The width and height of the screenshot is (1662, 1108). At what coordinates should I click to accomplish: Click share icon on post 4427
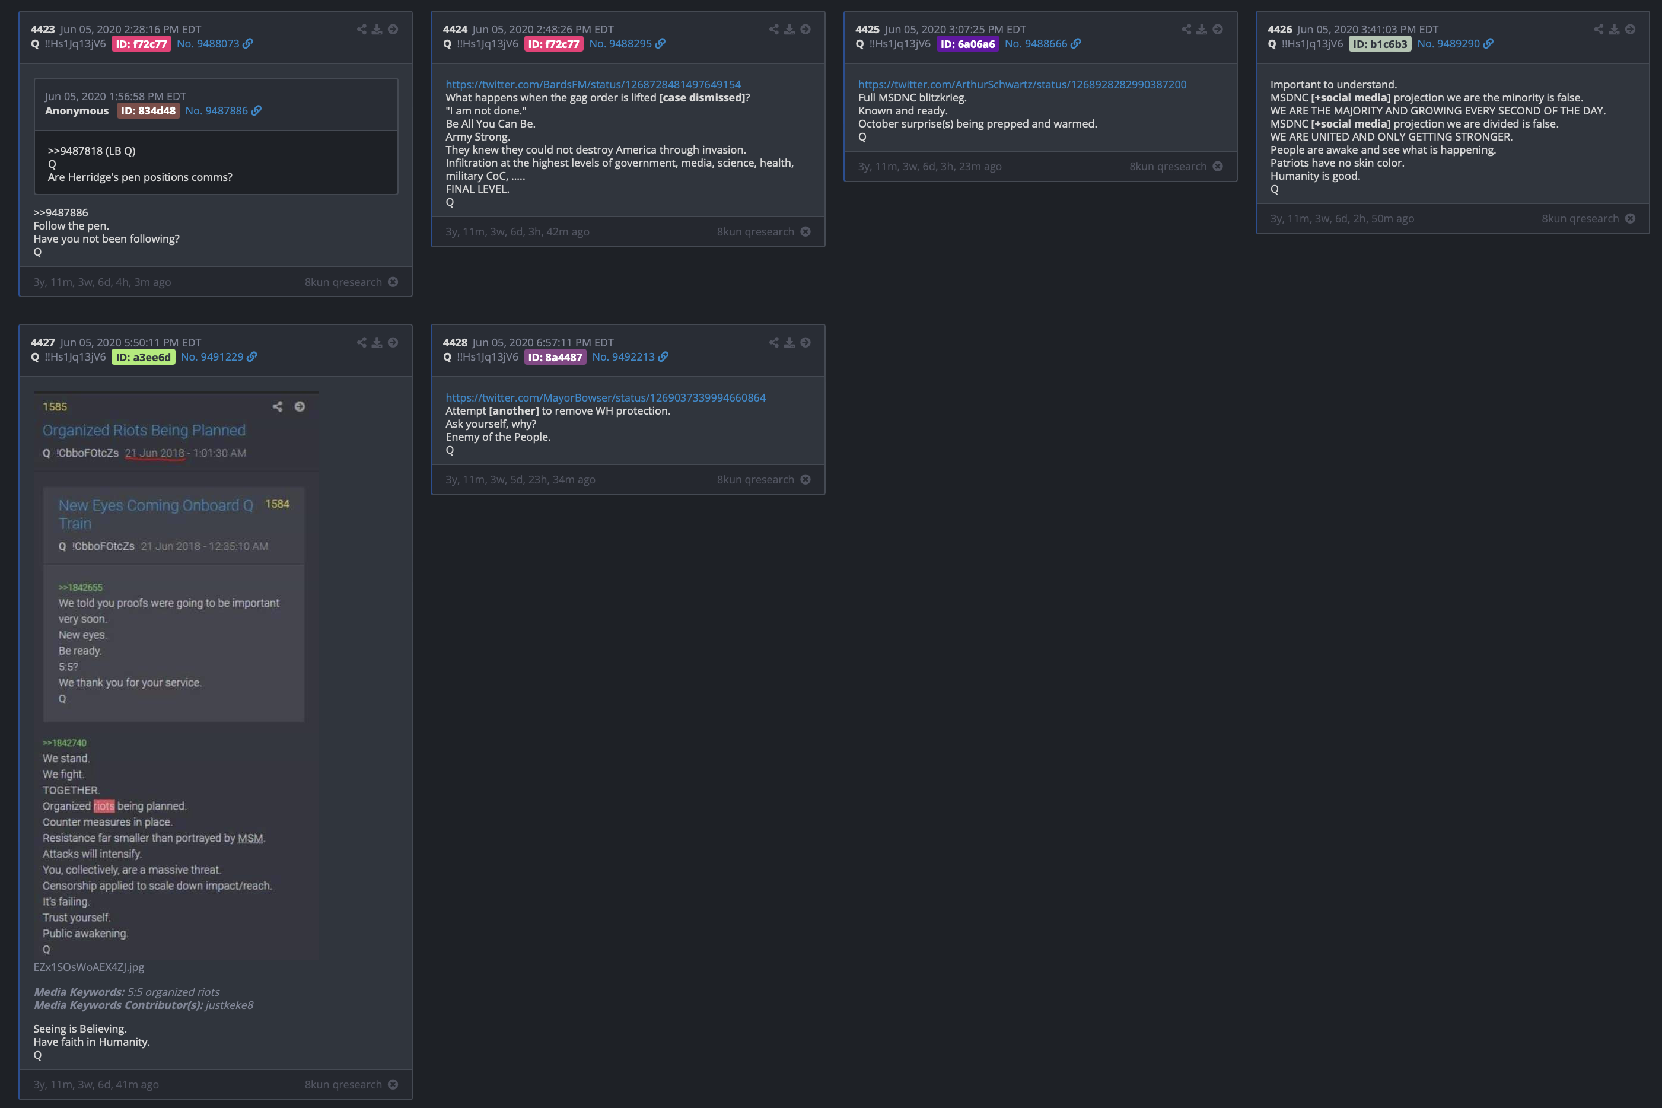(x=361, y=343)
